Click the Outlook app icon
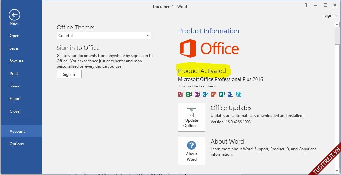The height and width of the screenshot is (175, 341). coord(205,94)
